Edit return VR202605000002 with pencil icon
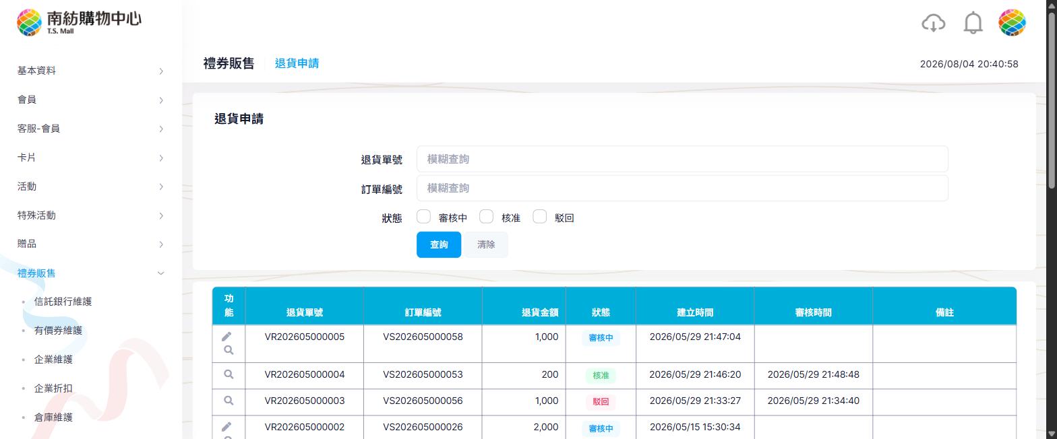 227,427
